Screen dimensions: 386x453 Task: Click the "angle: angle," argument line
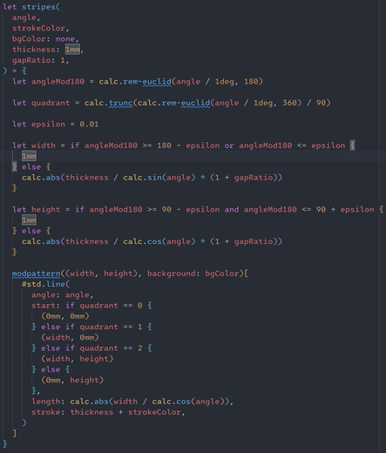pos(63,294)
